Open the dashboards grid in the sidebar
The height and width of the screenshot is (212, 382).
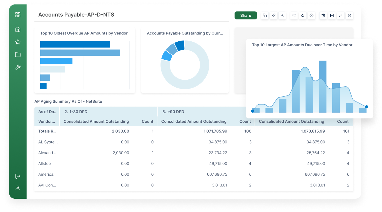point(18,15)
